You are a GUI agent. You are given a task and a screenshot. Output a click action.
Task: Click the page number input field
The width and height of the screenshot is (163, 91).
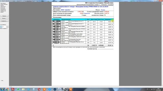pyautogui.click(x=4, y=27)
